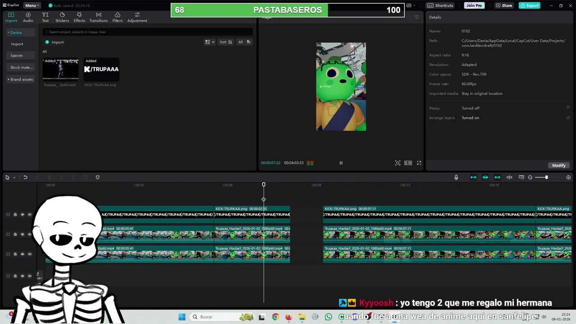The height and width of the screenshot is (324, 576).
Task: Open the Shortcuts panel
Action: (440, 5)
